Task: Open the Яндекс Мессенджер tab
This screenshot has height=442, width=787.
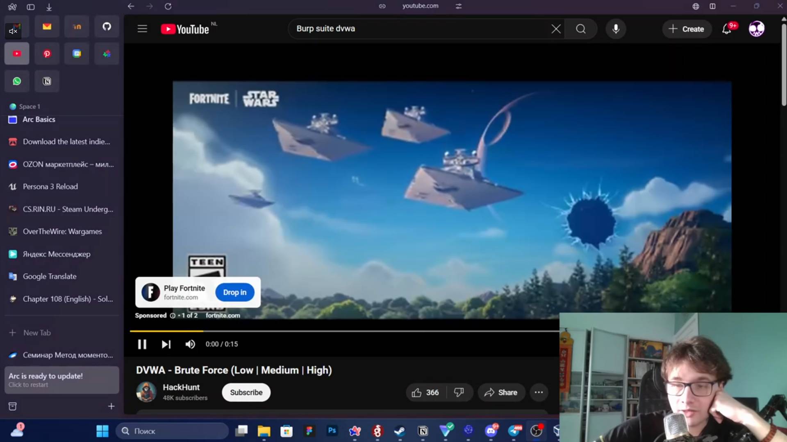Action: [61, 254]
